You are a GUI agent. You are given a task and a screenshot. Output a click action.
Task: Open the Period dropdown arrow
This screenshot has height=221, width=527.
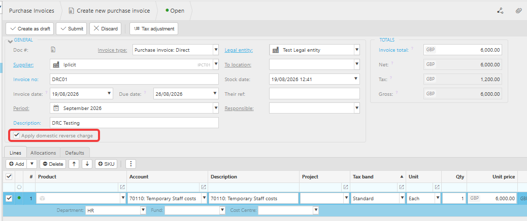click(215, 108)
